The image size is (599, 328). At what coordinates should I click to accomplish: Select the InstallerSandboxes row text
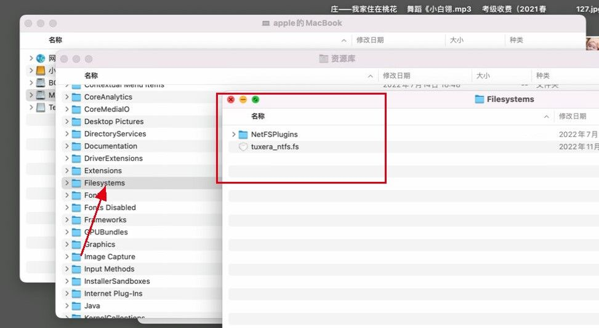coord(117,281)
